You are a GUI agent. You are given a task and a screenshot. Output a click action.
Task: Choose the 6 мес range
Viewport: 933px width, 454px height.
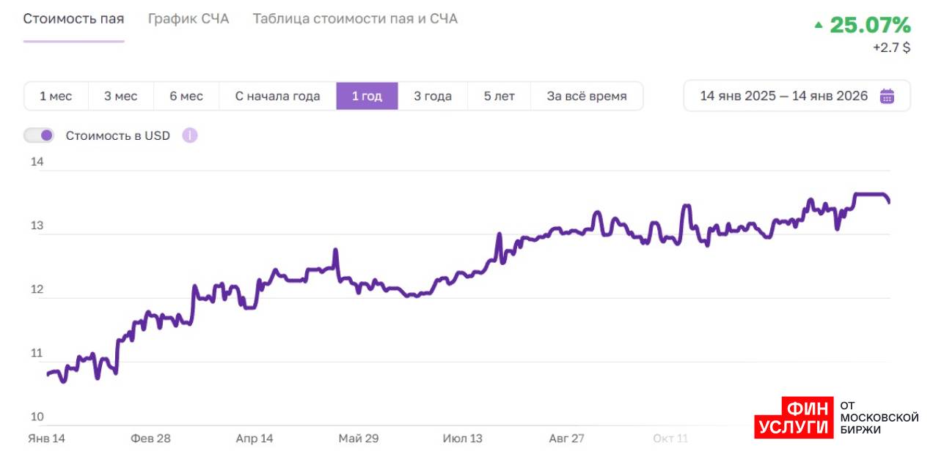186,96
